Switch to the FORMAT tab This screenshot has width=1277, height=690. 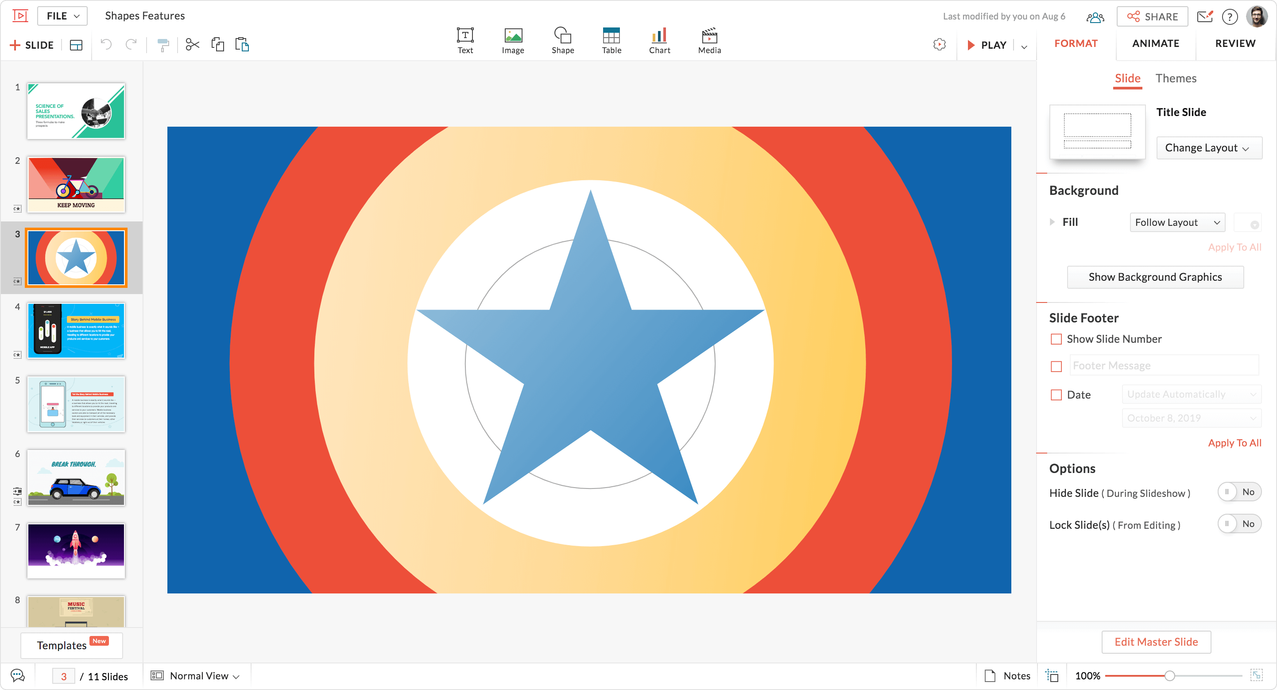[x=1076, y=43]
